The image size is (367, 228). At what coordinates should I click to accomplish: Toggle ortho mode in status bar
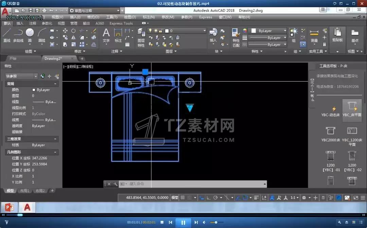click(208, 197)
